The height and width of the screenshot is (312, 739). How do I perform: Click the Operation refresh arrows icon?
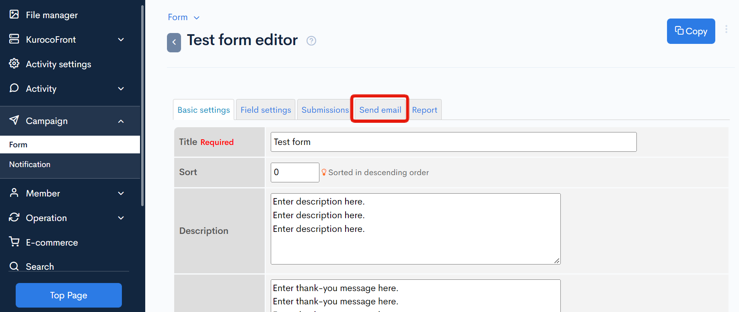(14, 217)
